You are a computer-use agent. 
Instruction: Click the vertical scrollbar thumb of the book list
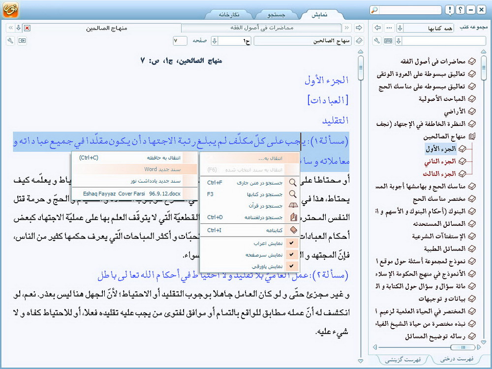tap(484, 67)
